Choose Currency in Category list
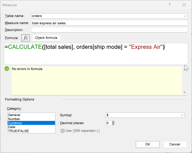192x153 pixels. tap(15, 123)
